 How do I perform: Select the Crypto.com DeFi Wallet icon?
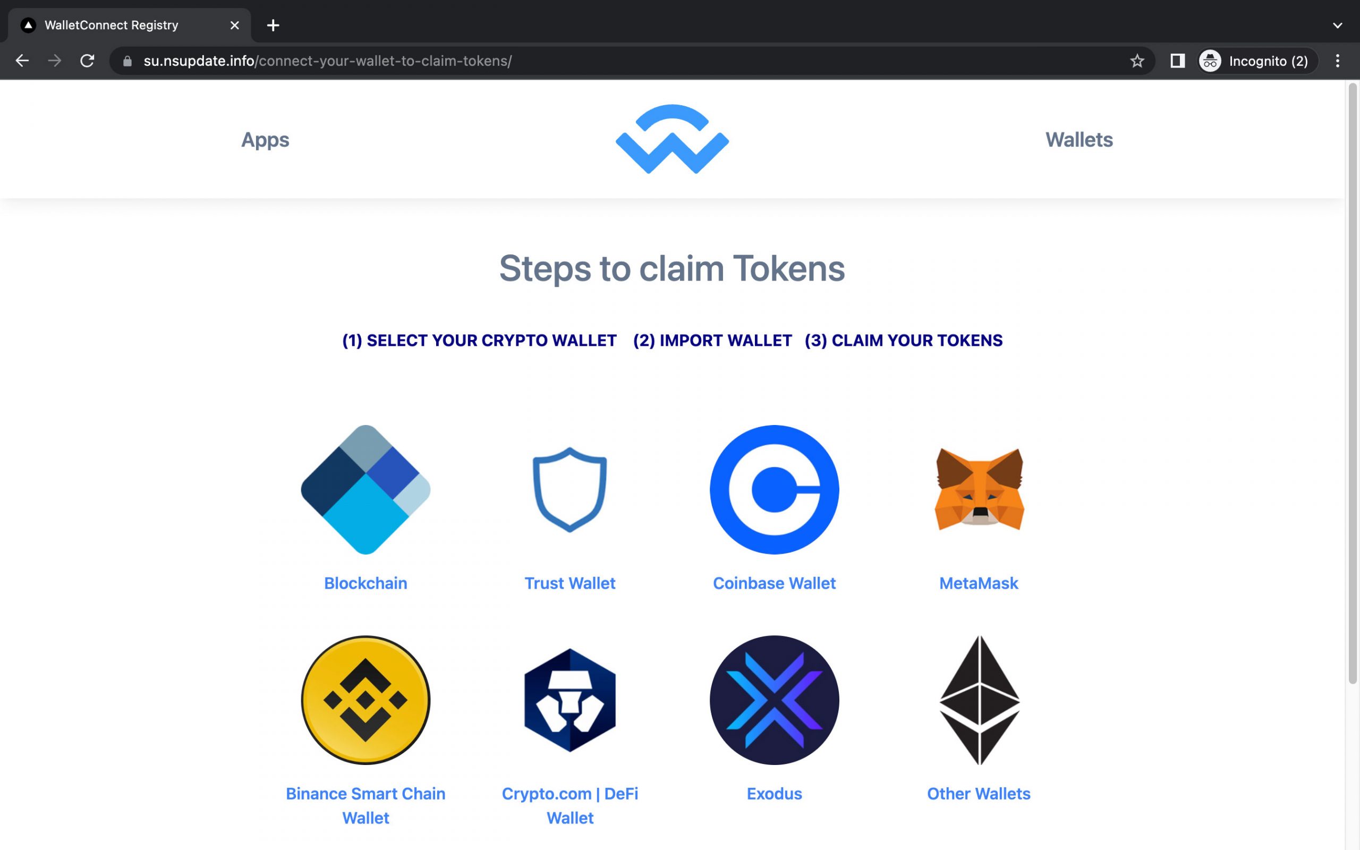click(569, 699)
